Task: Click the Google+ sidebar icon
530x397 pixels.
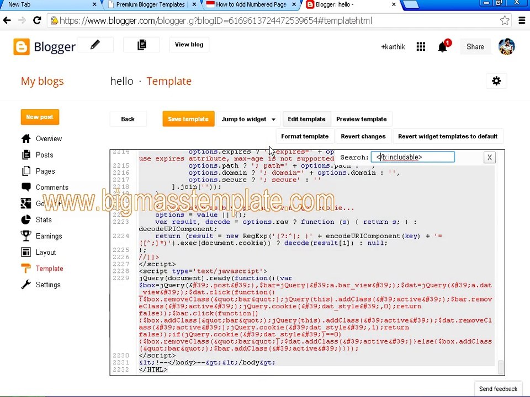Action: coord(26,203)
